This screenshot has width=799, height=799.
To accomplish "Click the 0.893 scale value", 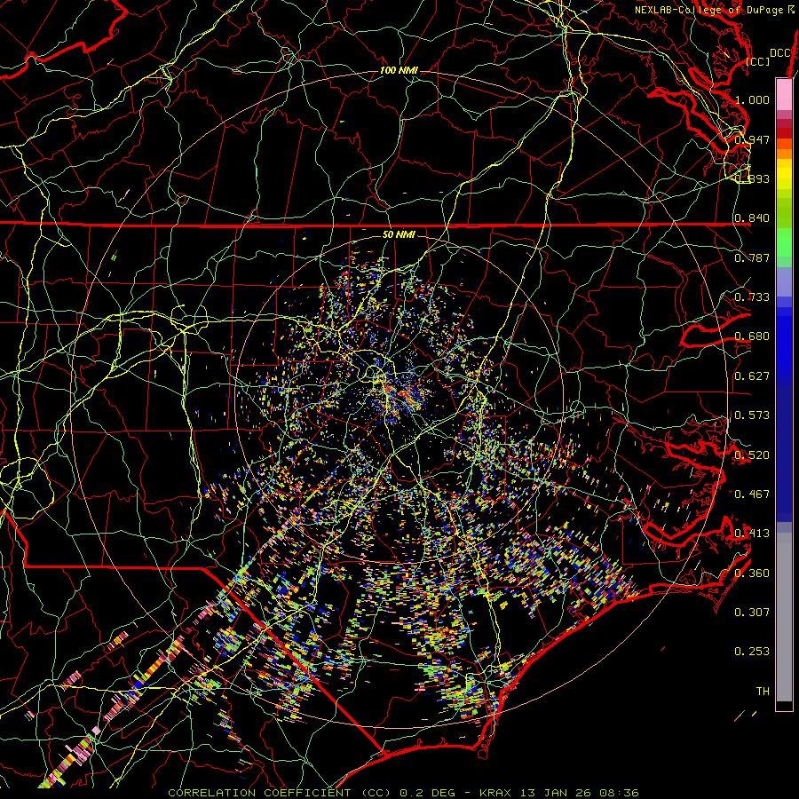I will pos(752,178).
